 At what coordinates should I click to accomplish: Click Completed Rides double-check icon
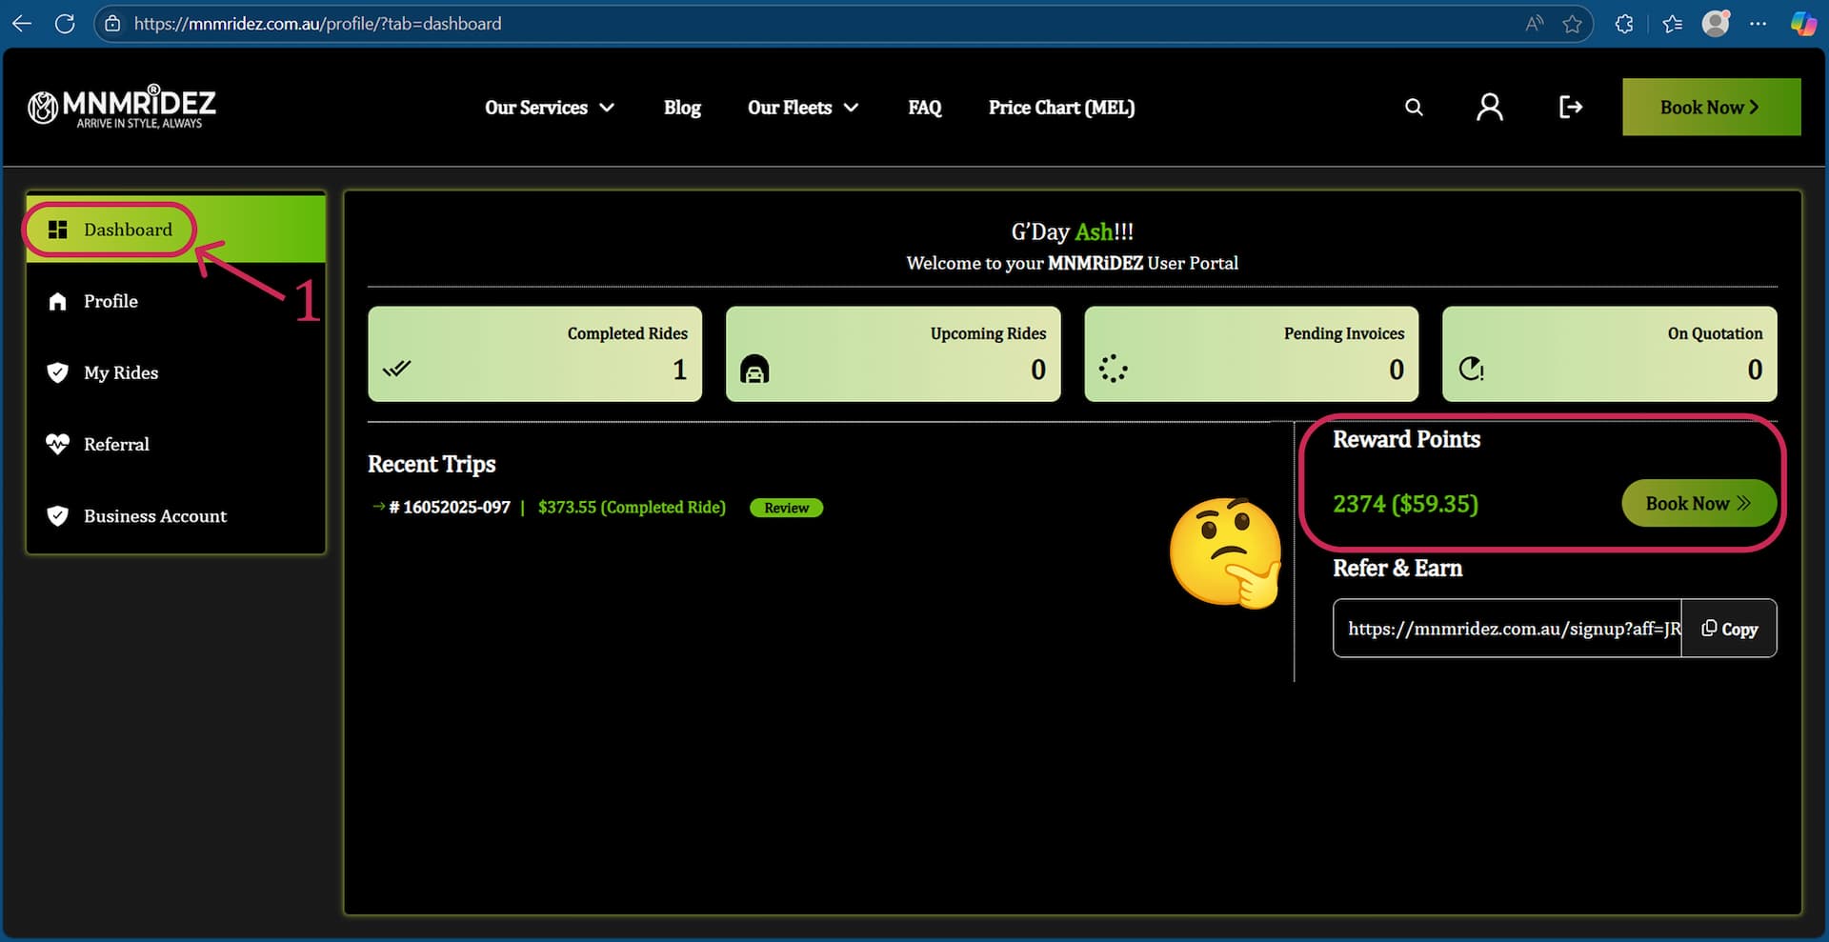coord(396,369)
